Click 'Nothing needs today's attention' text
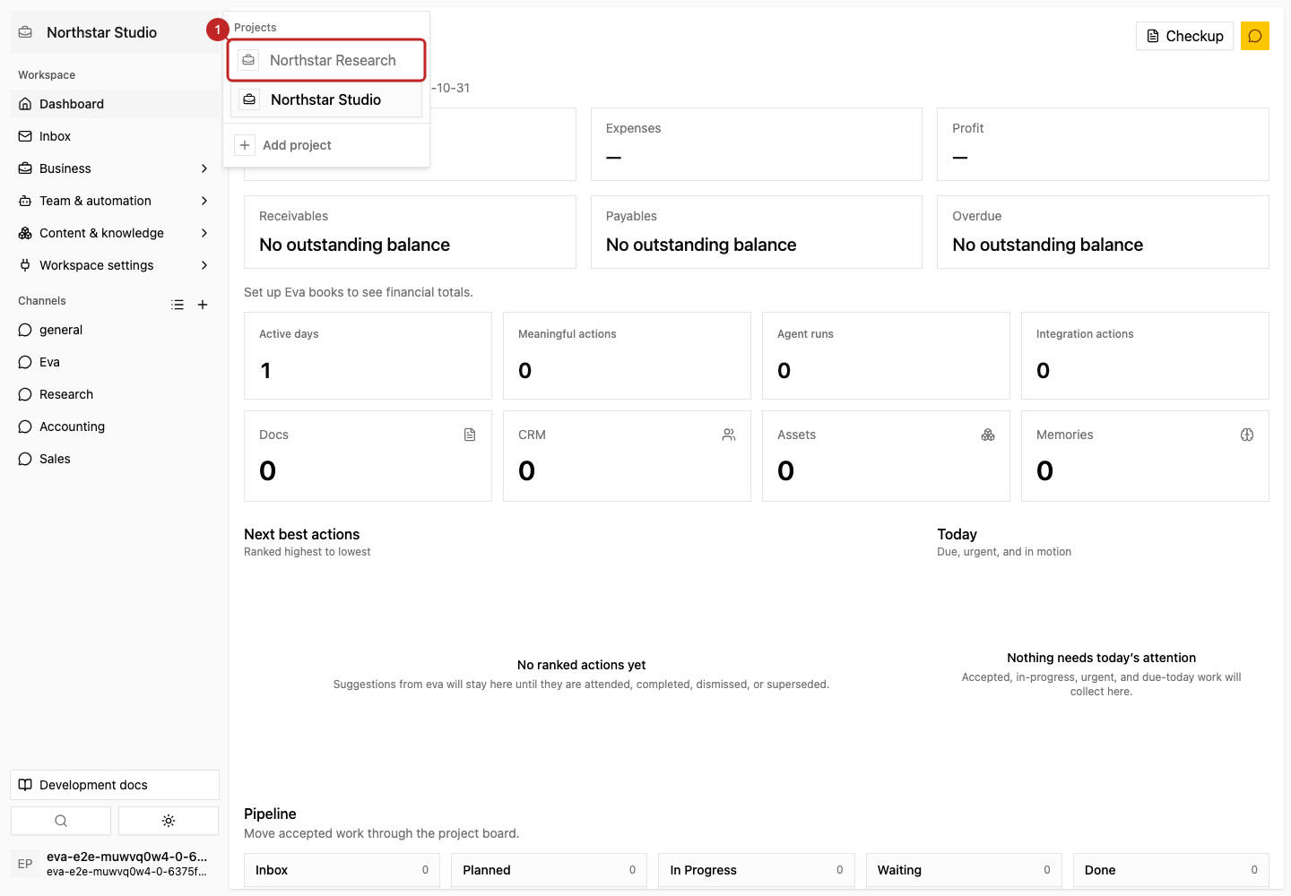 click(1101, 658)
